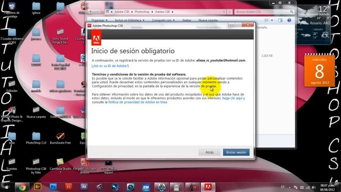Open 'Compartir con' dropdown in Explorer

tap(164, 20)
